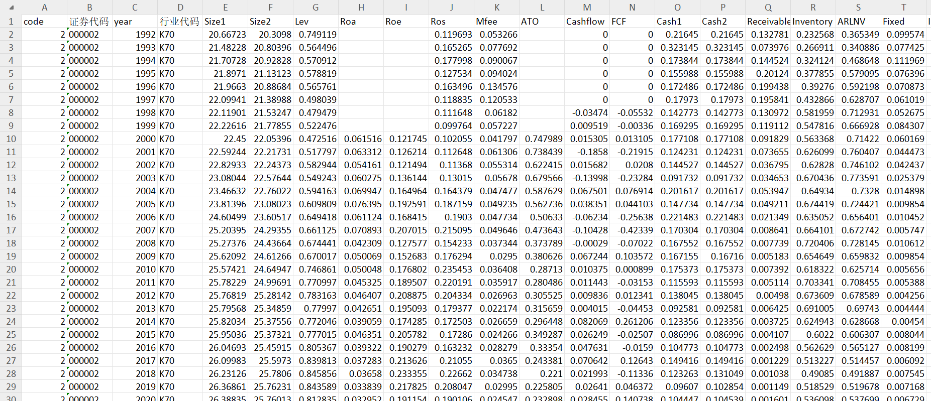Select the Inventory value 0.232568
This screenshot has height=401, width=931.
[x=813, y=35]
